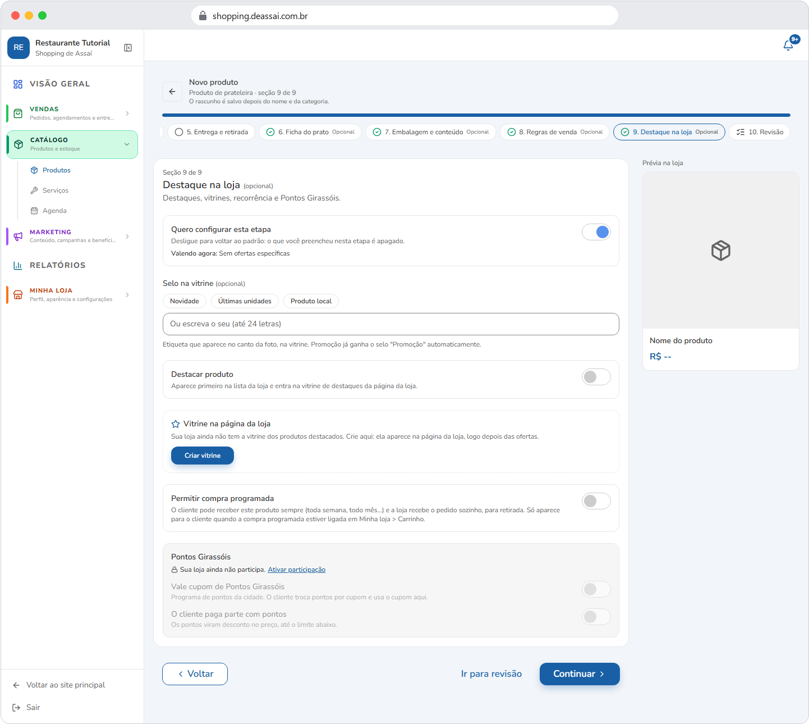Click the Sair logout icon
Image resolution: width=809 pixels, height=724 pixels.
click(16, 707)
